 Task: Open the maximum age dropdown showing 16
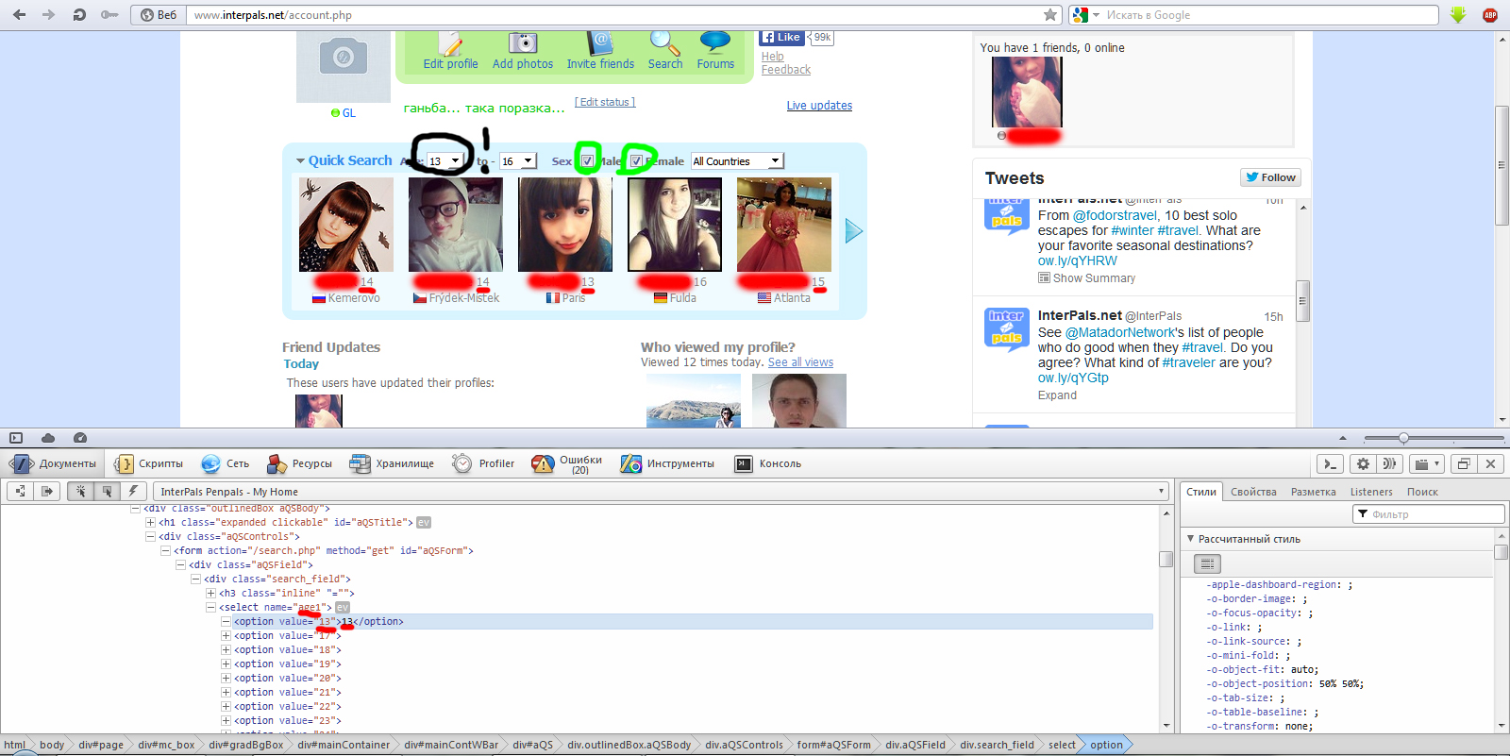point(518,161)
